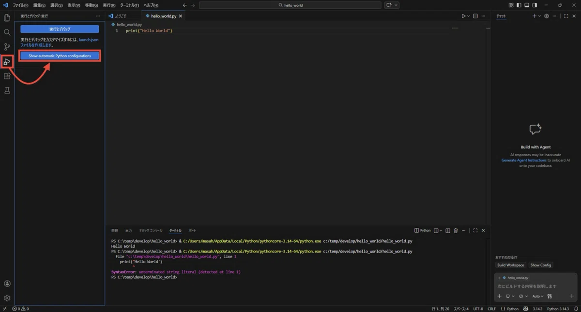Image resolution: width=581 pixels, height=312 pixels.
Task: Go forward with the right arrow
Action: [x=193, y=5]
